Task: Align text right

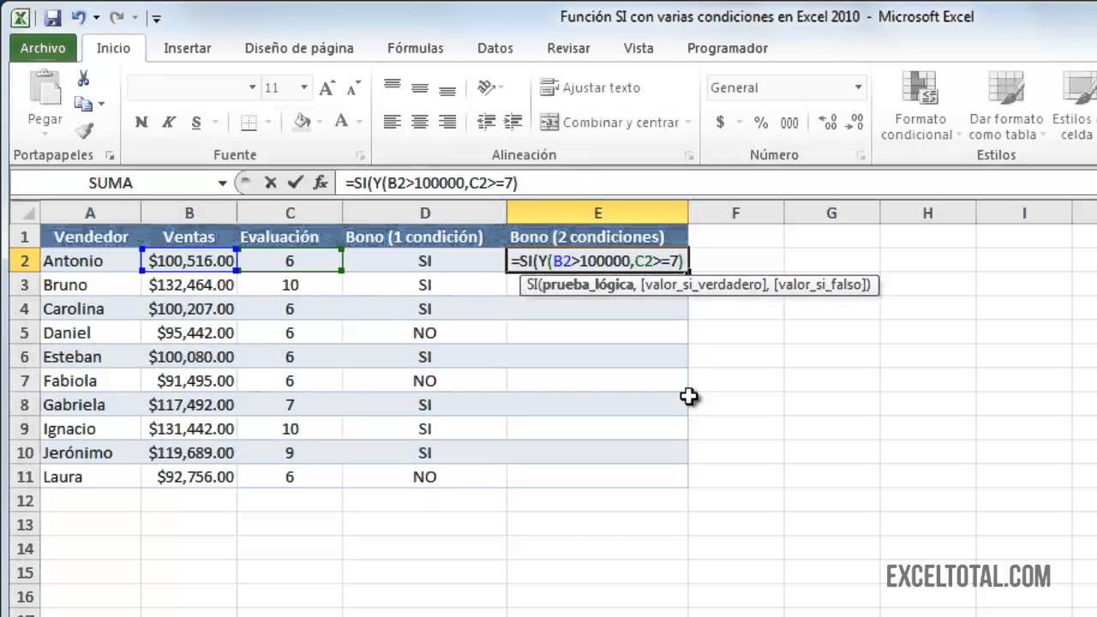Action: tap(447, 123)
